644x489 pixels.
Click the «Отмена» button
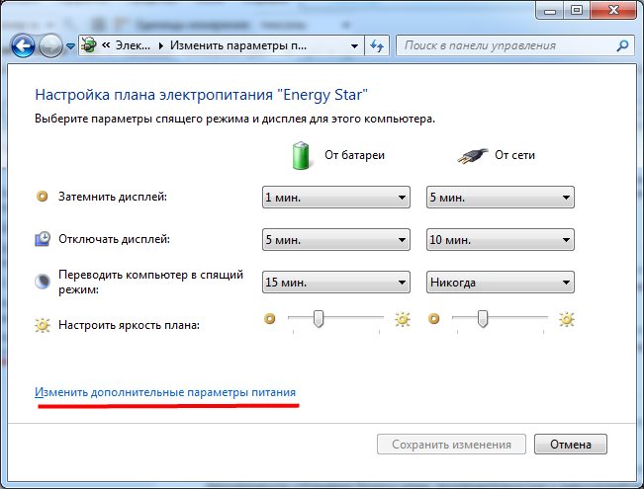tap(571, 445)
